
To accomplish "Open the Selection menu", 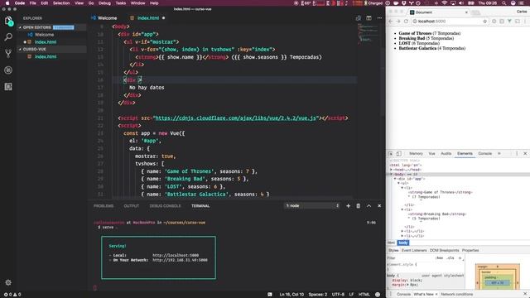I will [61, 3].
